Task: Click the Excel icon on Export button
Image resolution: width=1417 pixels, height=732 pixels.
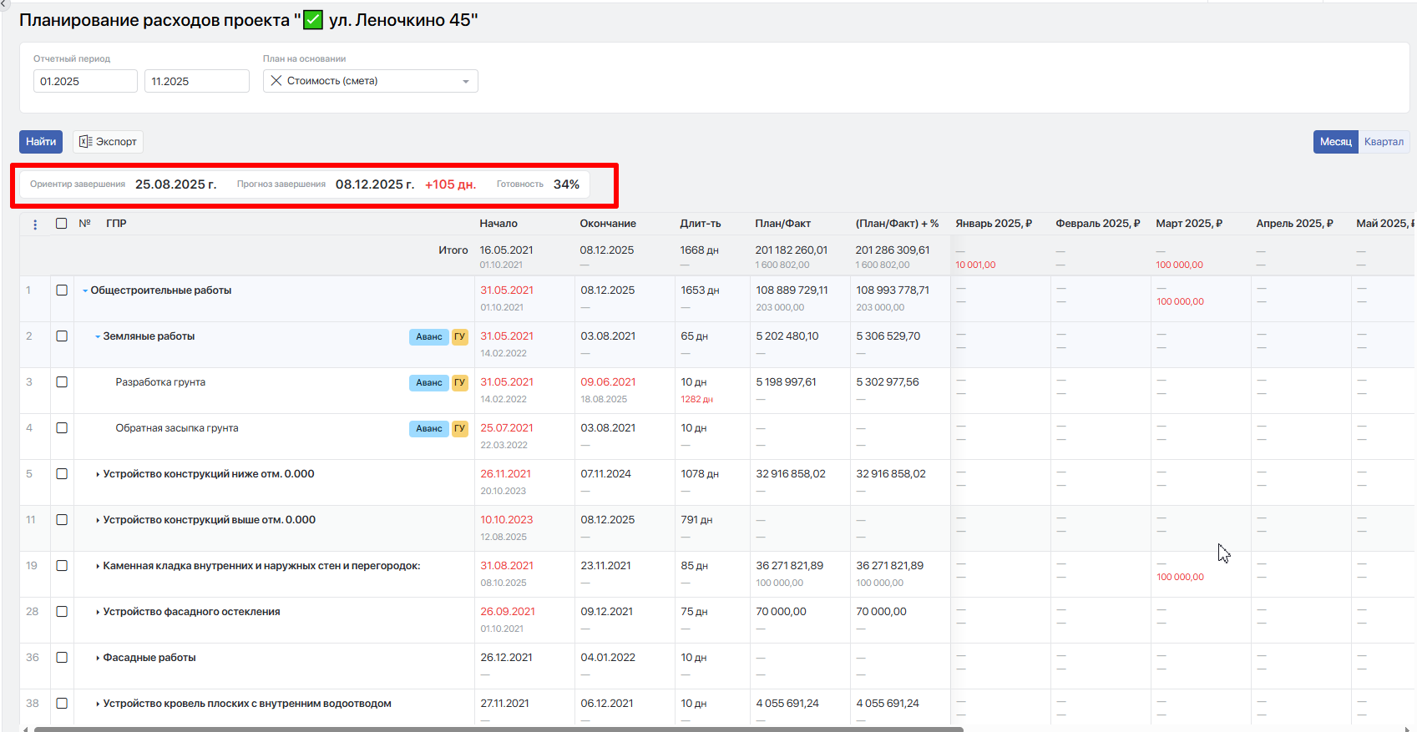Action: click(85, 142)
